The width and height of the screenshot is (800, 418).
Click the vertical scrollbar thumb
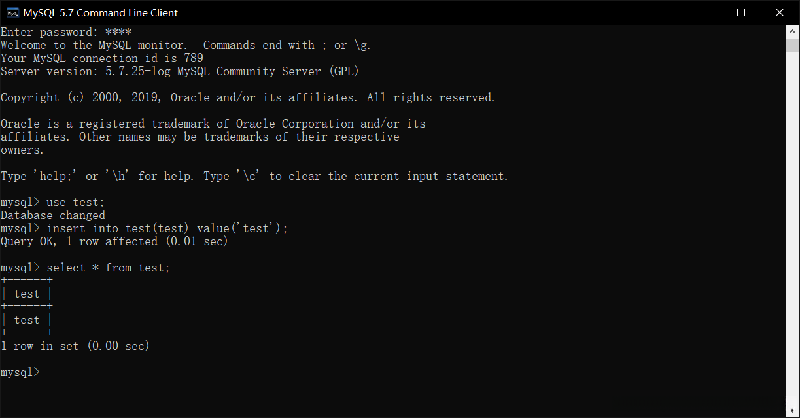point(792,46)
